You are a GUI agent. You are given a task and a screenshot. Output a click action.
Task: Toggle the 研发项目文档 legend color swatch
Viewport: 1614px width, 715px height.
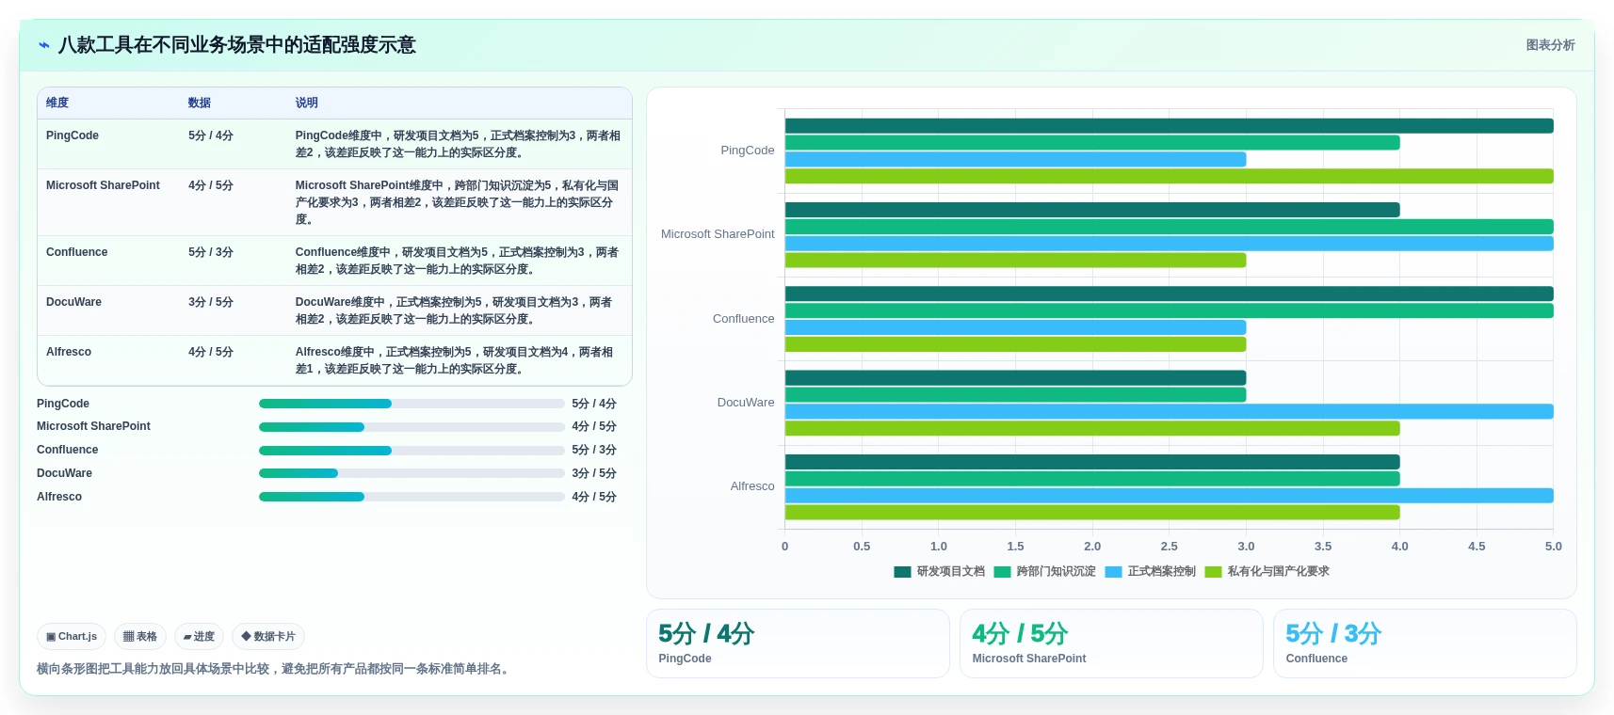point(902,572)
